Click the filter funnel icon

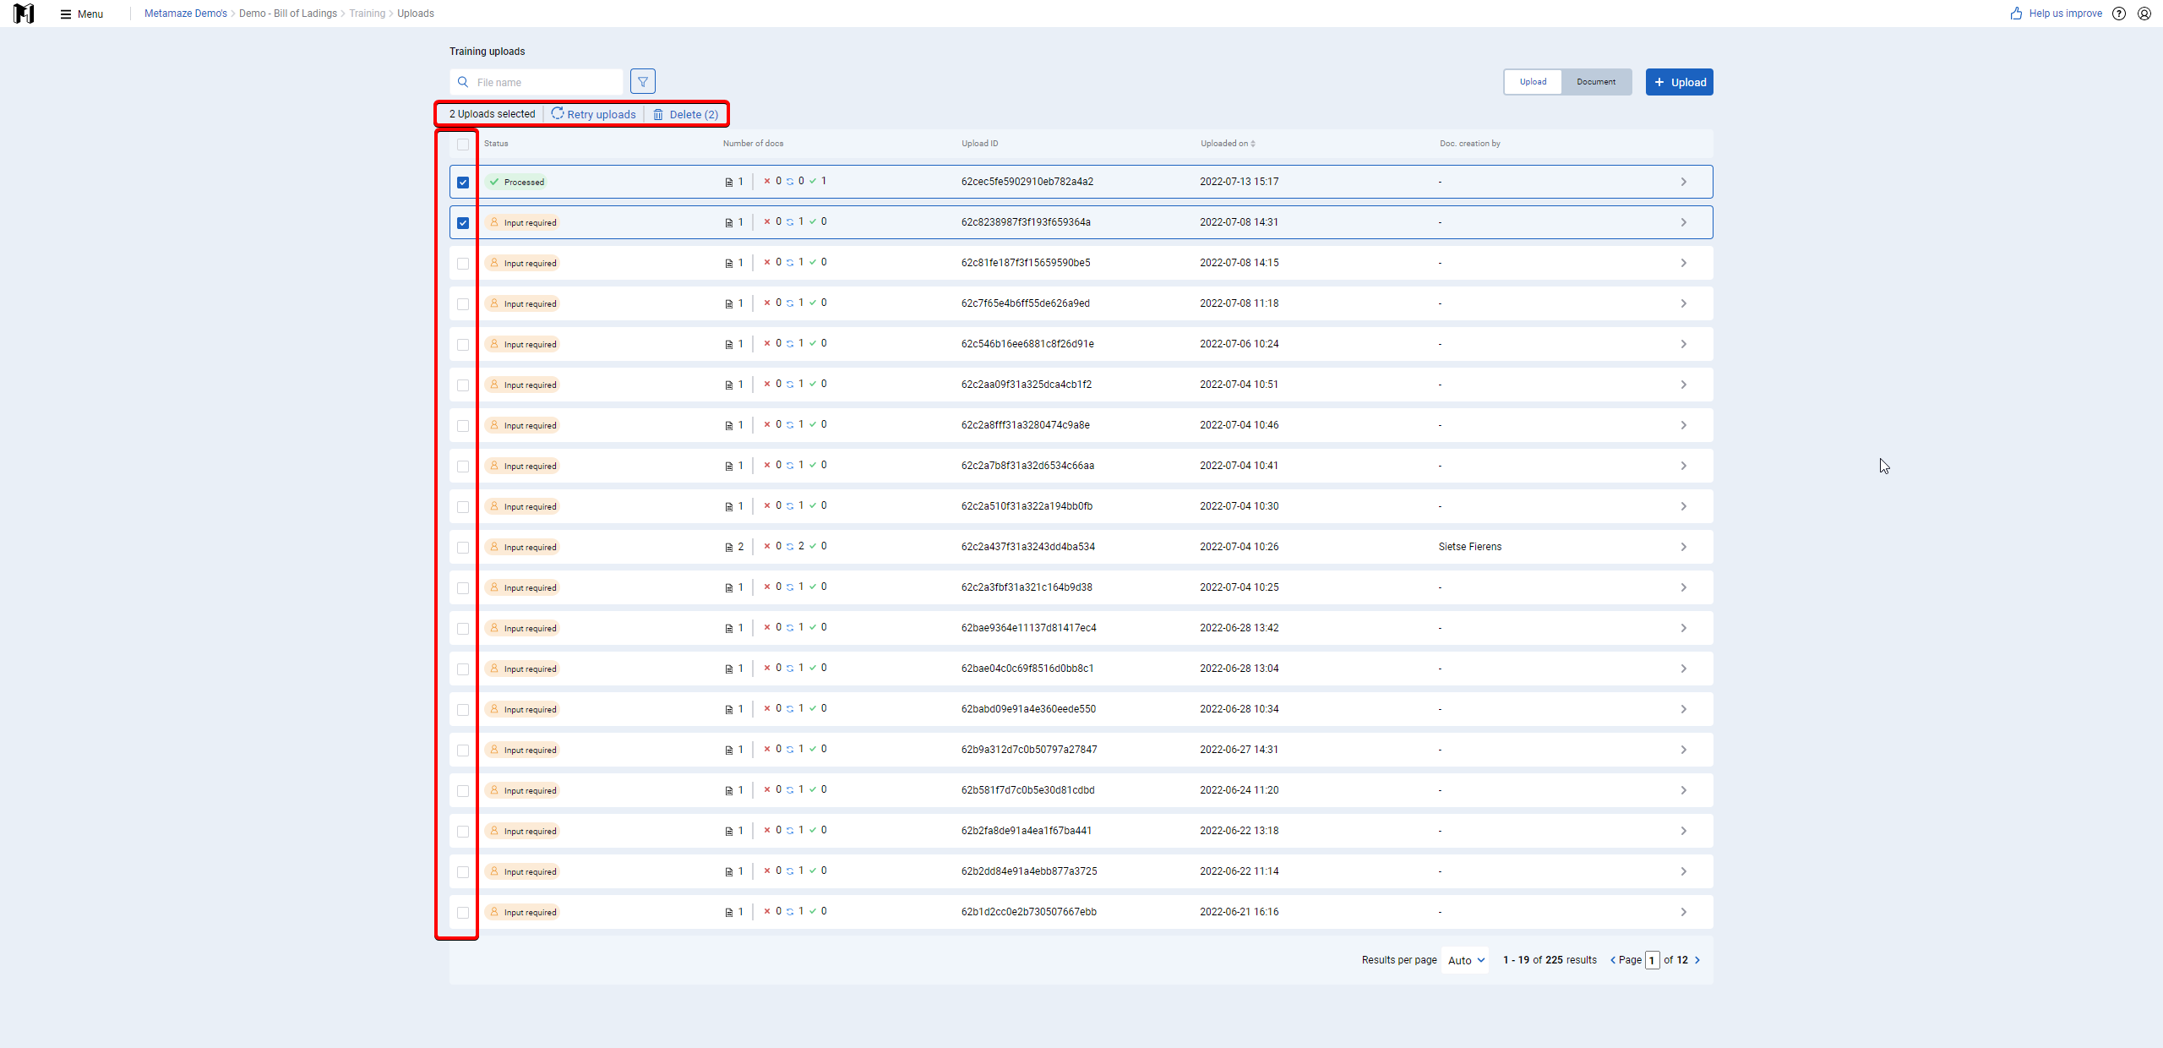tap(643, 82)
